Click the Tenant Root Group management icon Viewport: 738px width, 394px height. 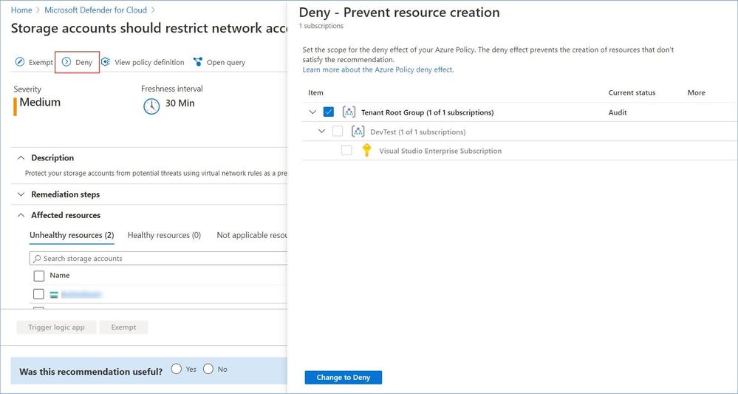click(349, 112)
